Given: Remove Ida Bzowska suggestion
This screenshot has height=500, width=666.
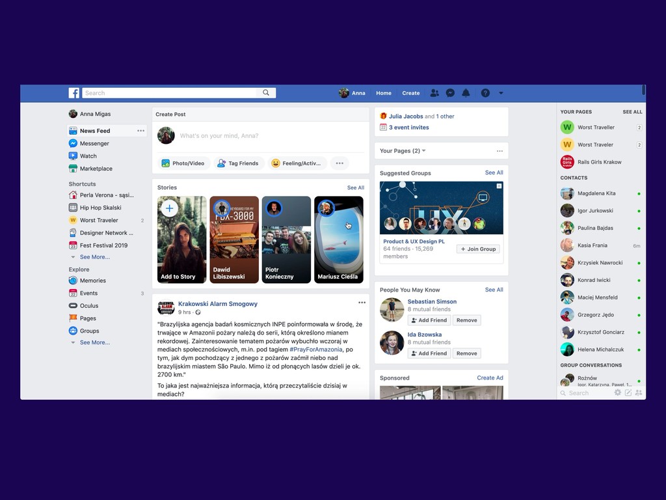Looking at the screenshot, I should (x=467, y=354).
